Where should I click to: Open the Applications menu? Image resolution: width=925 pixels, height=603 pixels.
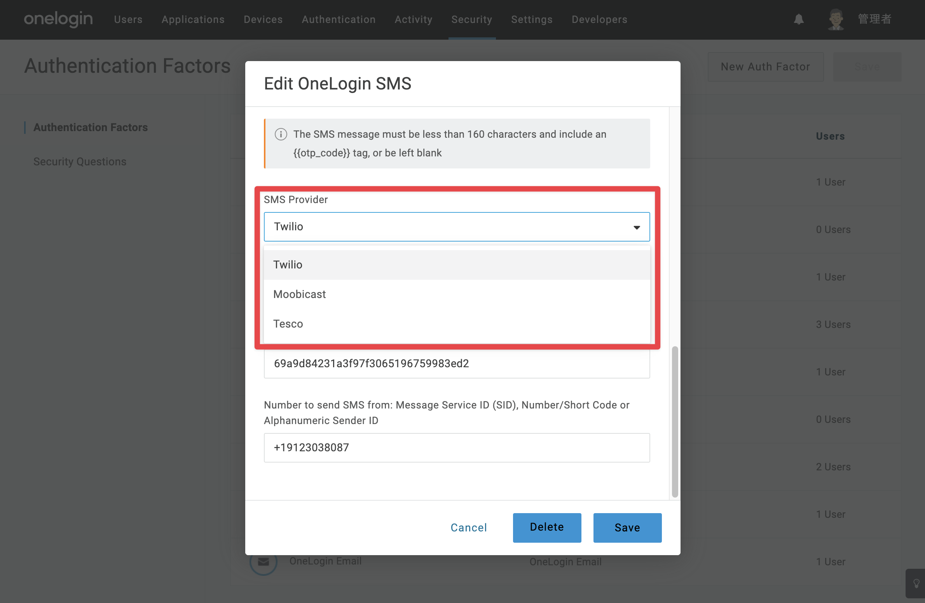[x=193, y=19]
